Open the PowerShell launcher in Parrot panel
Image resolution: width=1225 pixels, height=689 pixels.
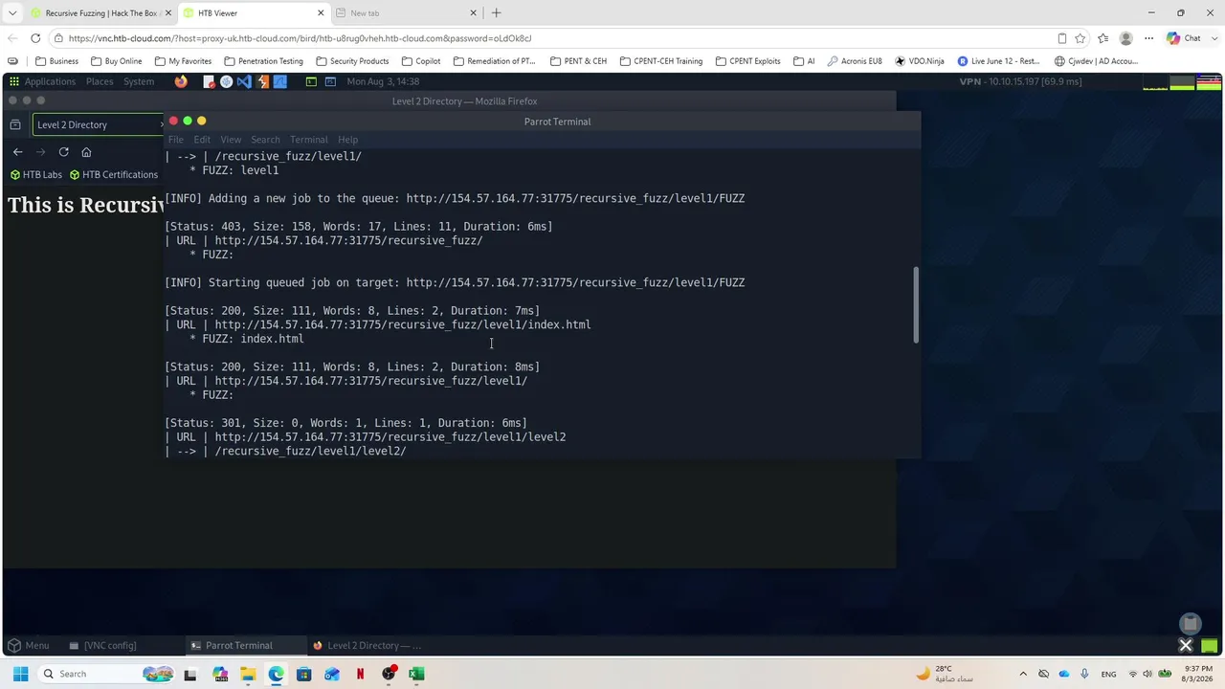330,81
